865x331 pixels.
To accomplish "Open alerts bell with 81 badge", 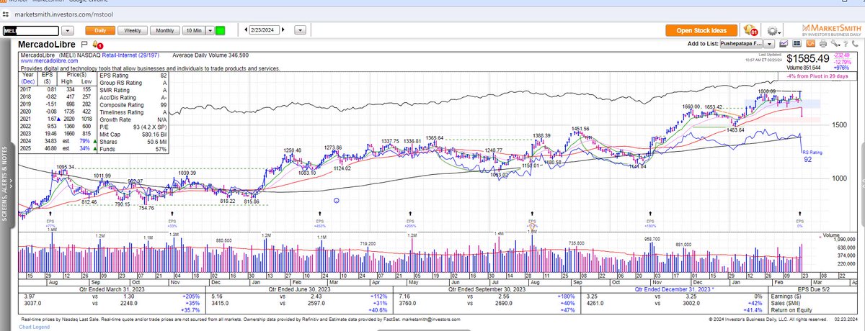I will (x=750, y=31).
